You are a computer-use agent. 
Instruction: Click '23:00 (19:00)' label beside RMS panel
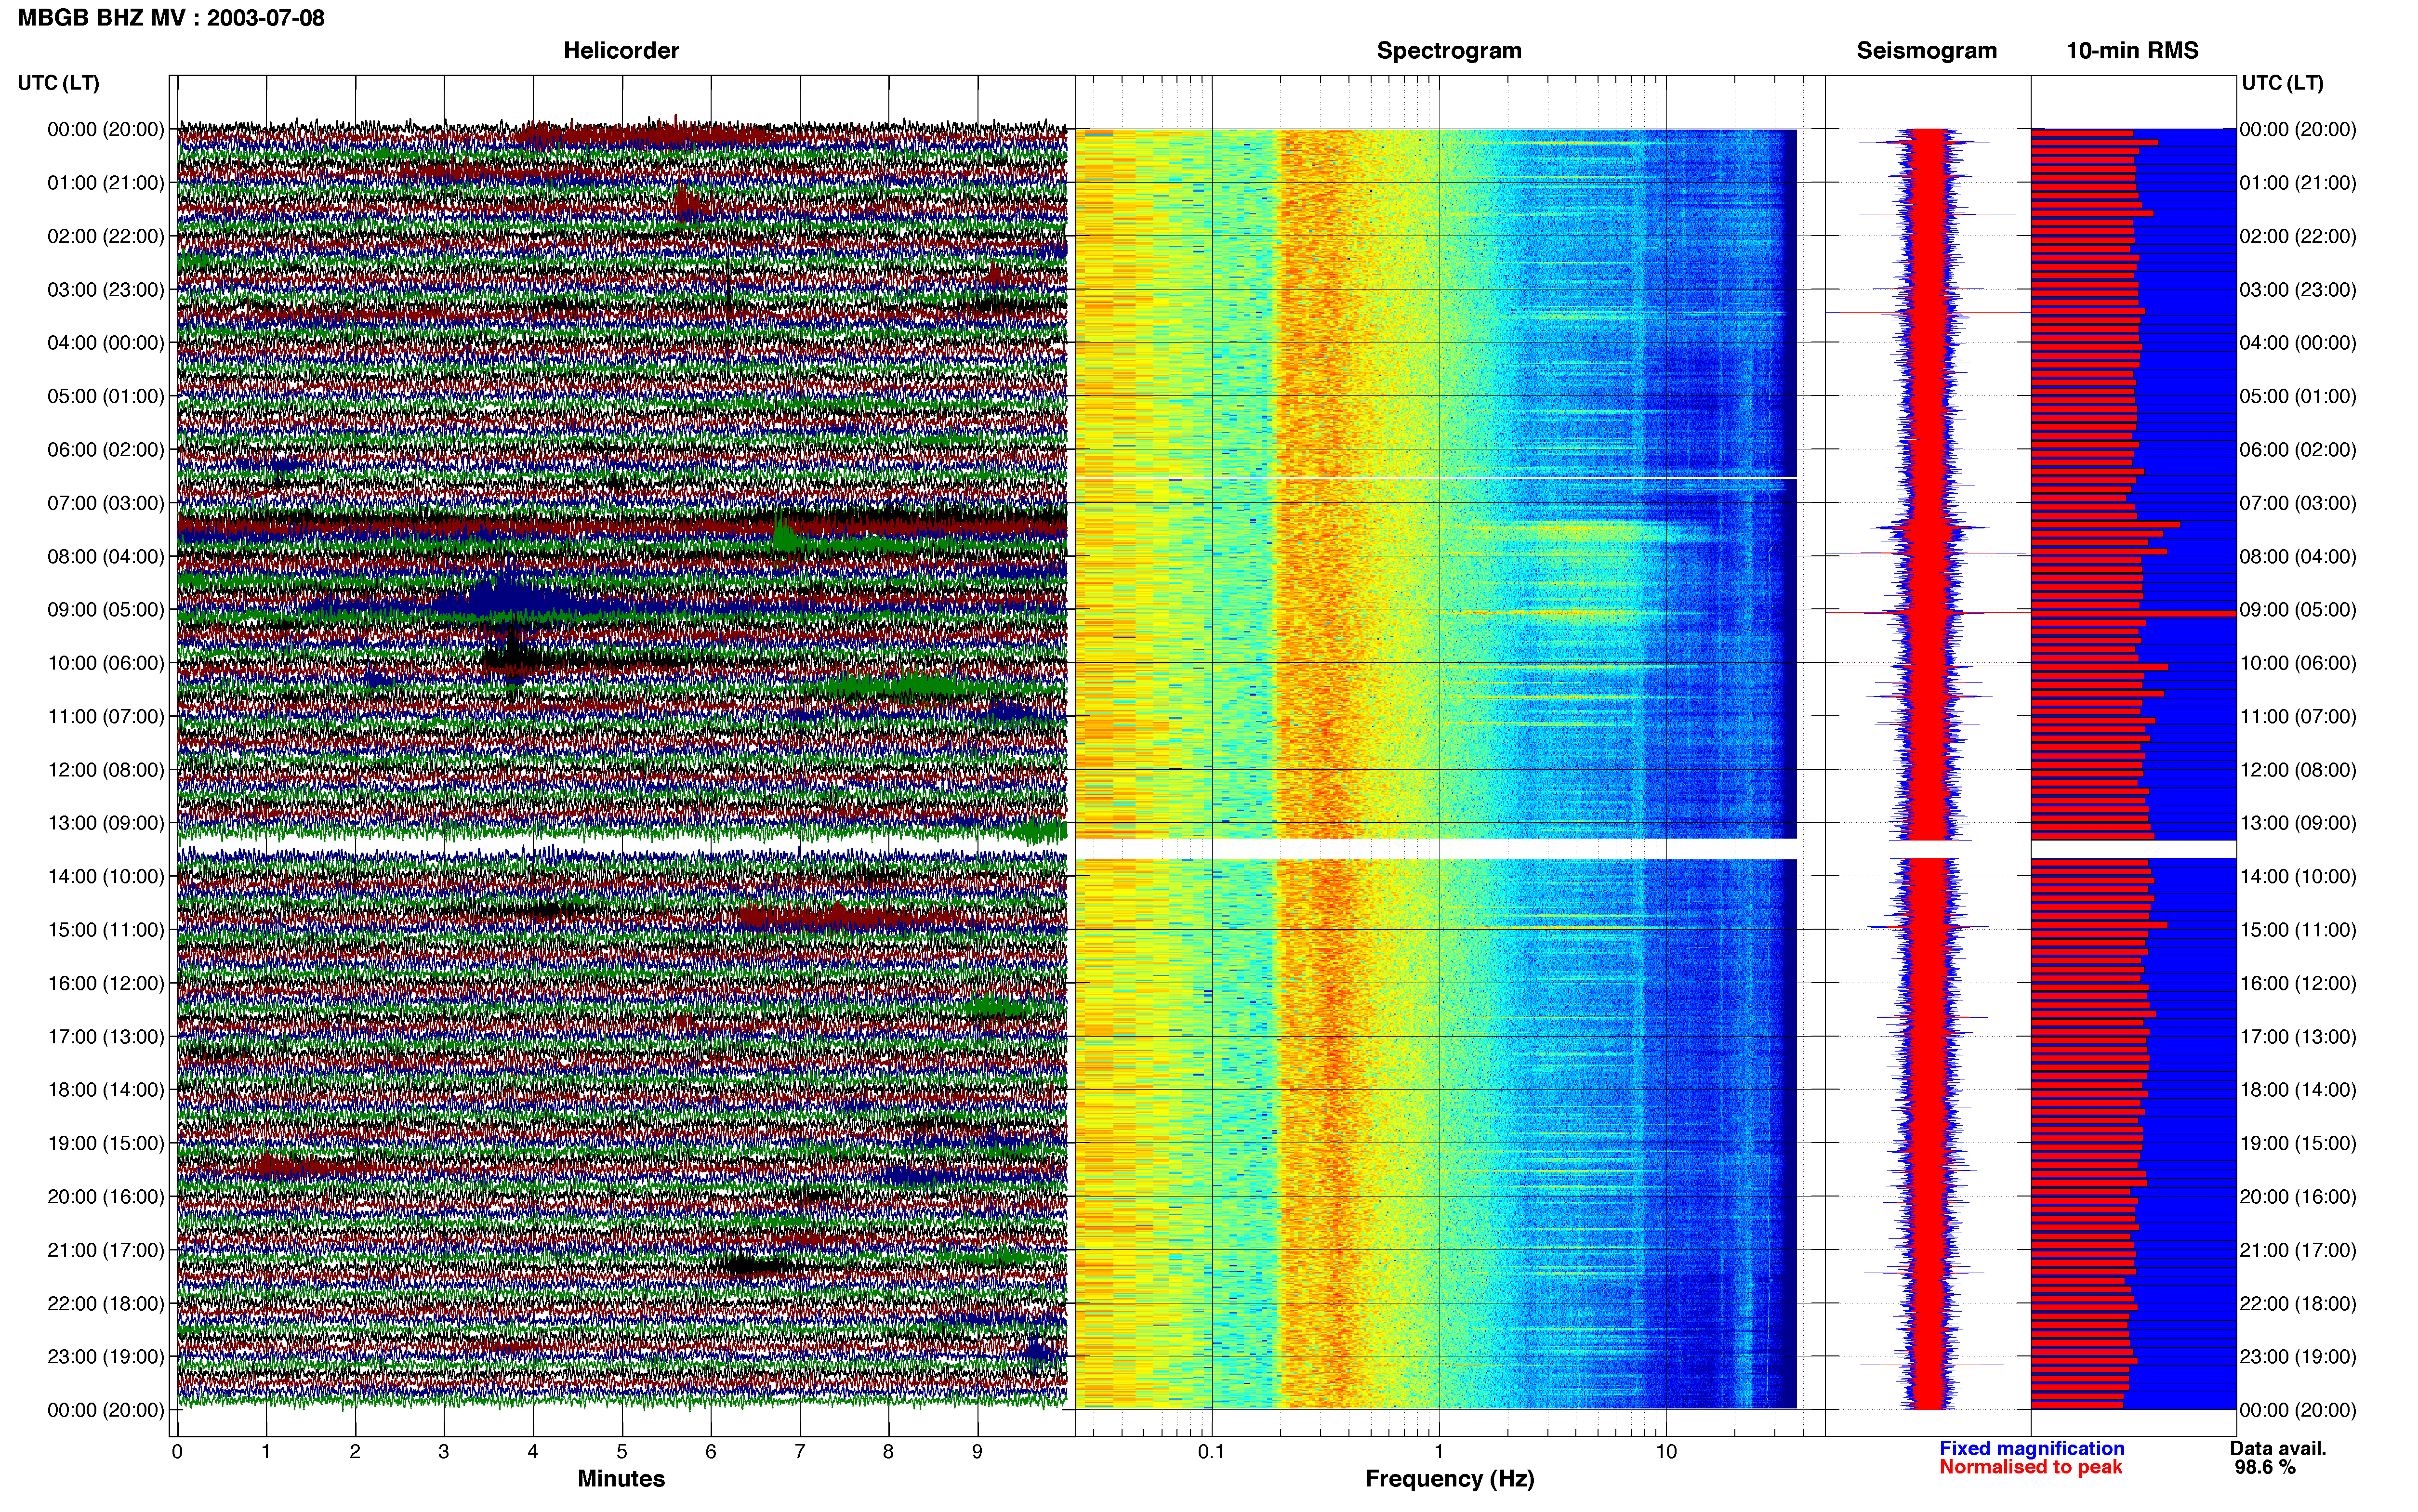pyautogui.click(x=2298, y=1357)
